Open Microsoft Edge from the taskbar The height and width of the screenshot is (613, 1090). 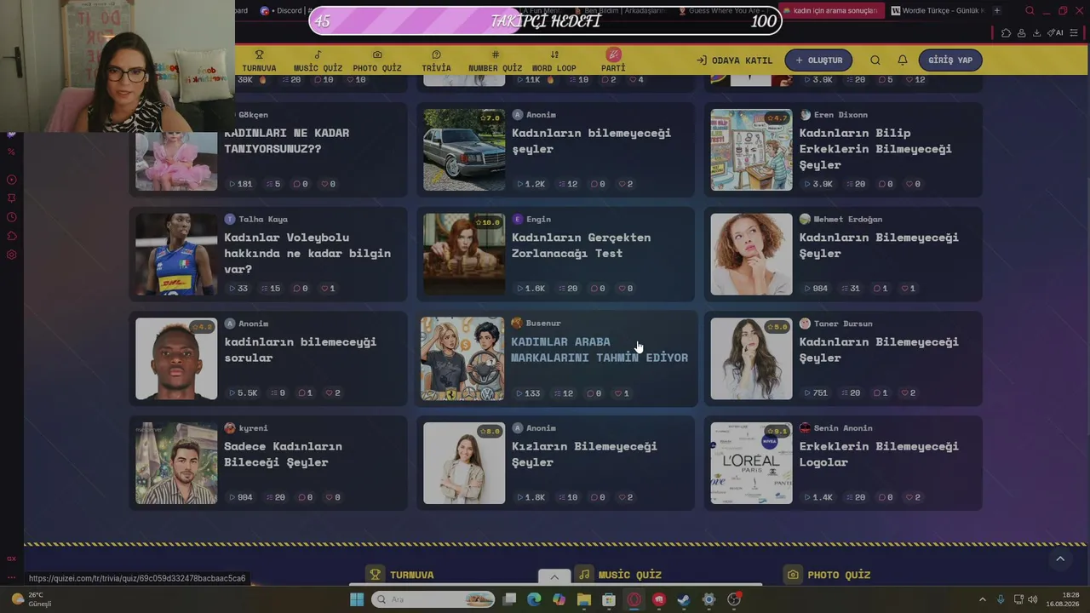[534, 599]
